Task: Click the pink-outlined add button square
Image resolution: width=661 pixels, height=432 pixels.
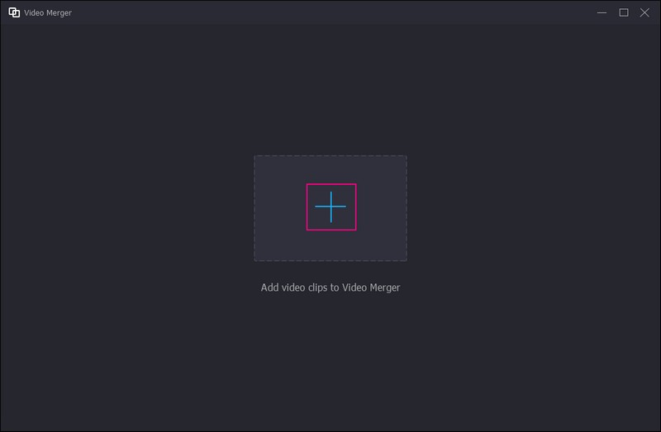Action: [331, 207]
